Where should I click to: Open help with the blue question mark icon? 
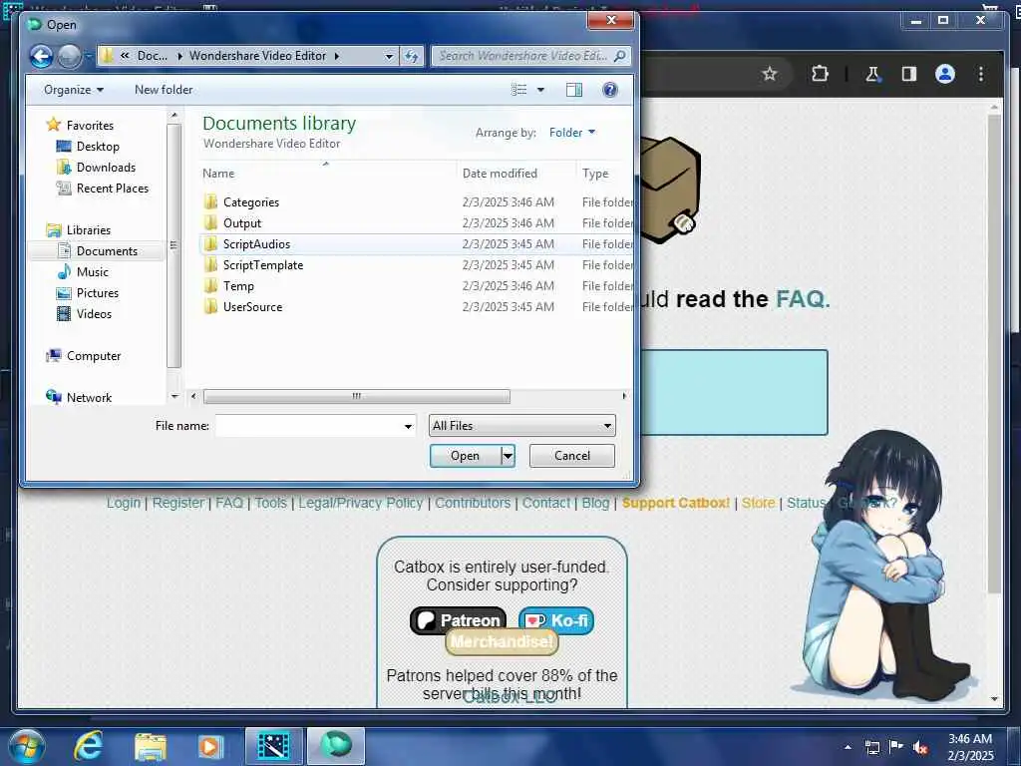tap(609, 90)
